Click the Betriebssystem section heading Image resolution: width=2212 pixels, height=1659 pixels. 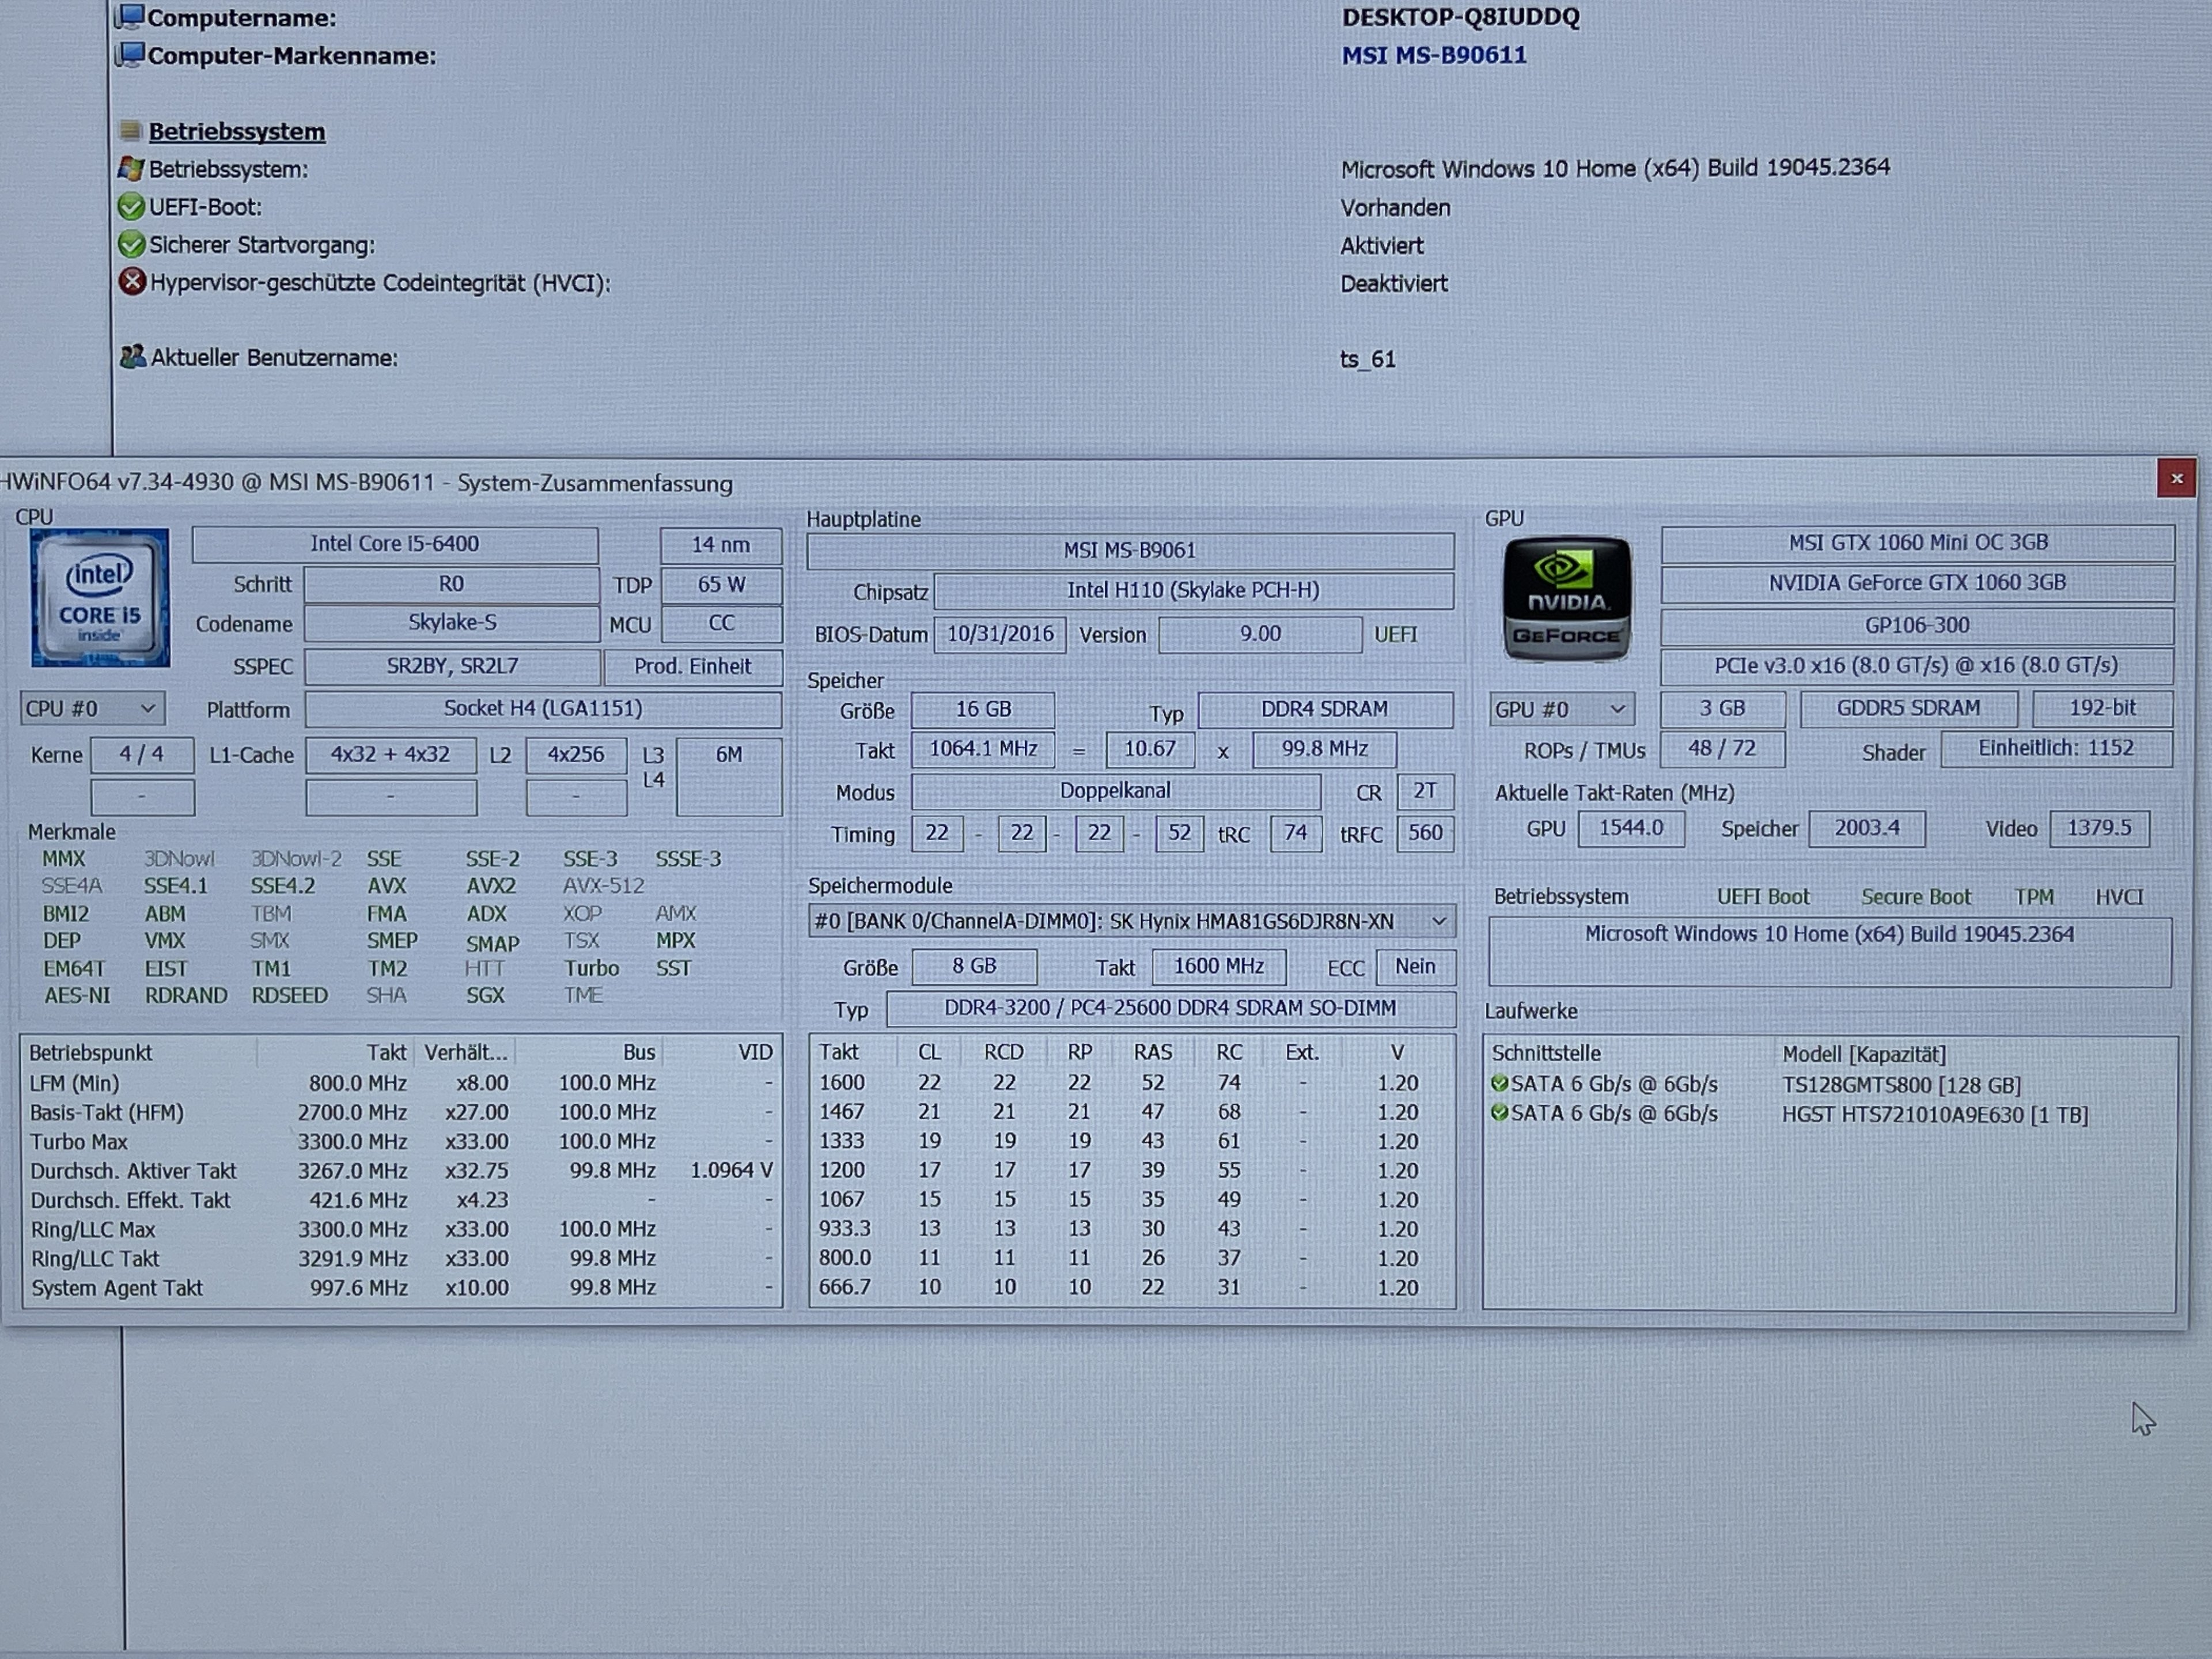pyautogui.click(x=236, y=131)
